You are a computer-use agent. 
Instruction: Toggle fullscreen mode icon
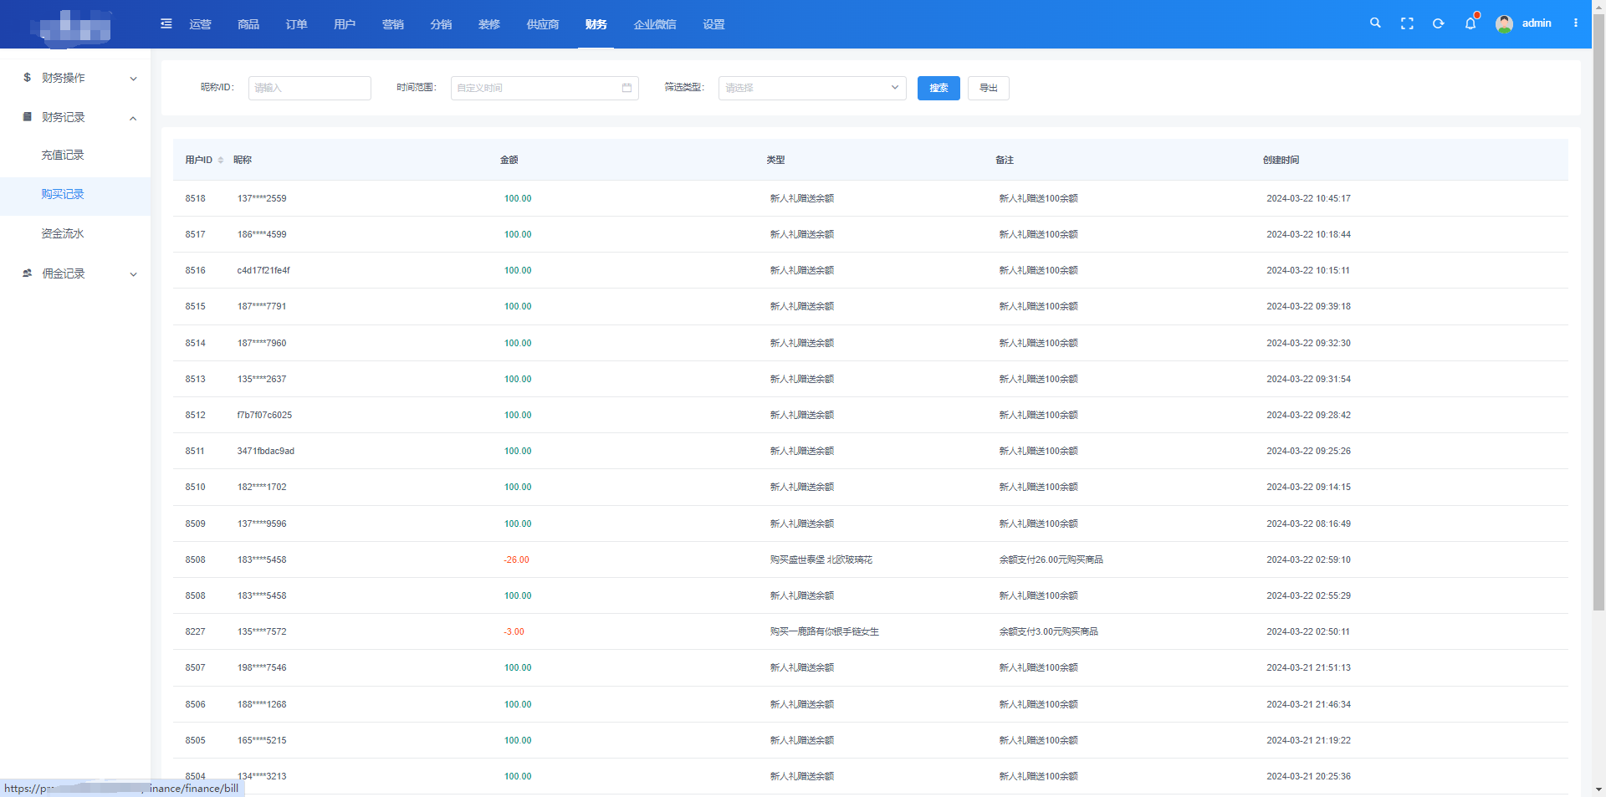[x=1407, y=23]
